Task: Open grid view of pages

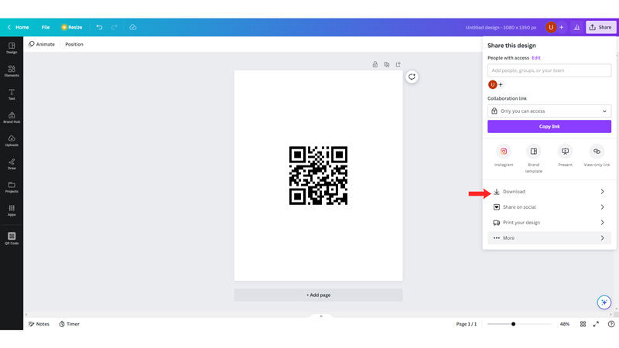Action: pyautogui.click(x=583, y=324)
